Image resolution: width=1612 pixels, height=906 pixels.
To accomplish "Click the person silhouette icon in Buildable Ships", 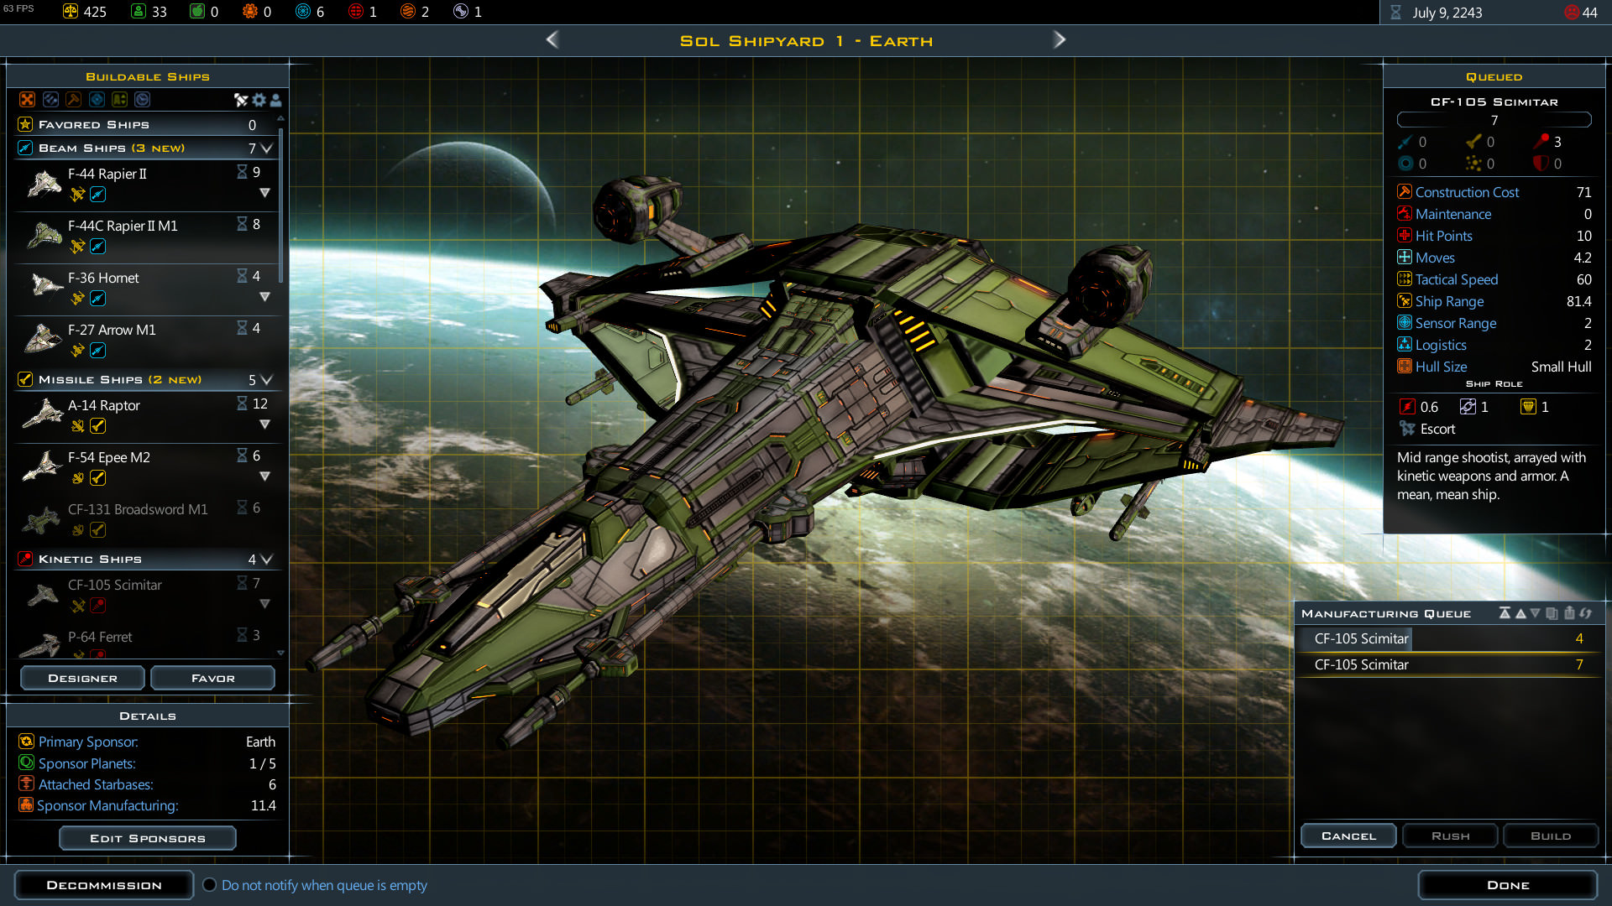I will (x=275, y=100).
